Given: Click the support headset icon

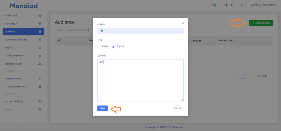Looking at the screenshot, I should click(214, 5).
